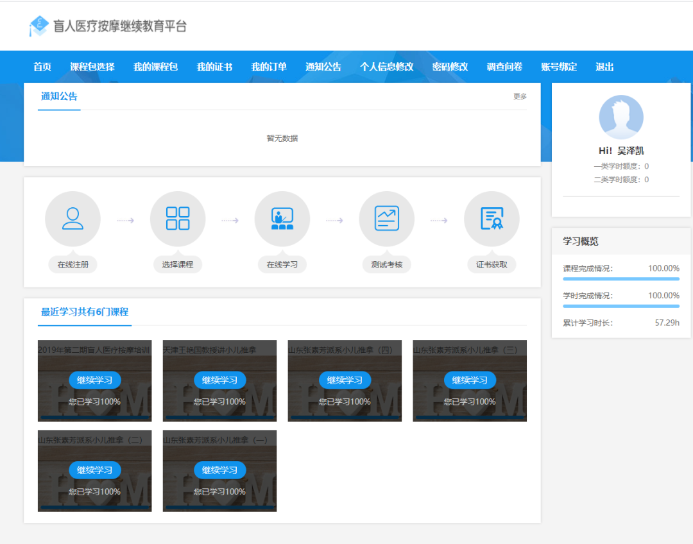The width and height of the screenshot is (693, 544).
Task: Select the 通知公告 panel tab
Action: [59, 96]
